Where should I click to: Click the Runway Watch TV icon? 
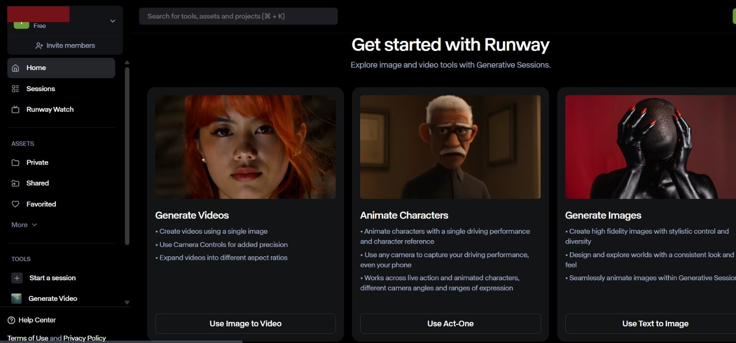point(16,109)
